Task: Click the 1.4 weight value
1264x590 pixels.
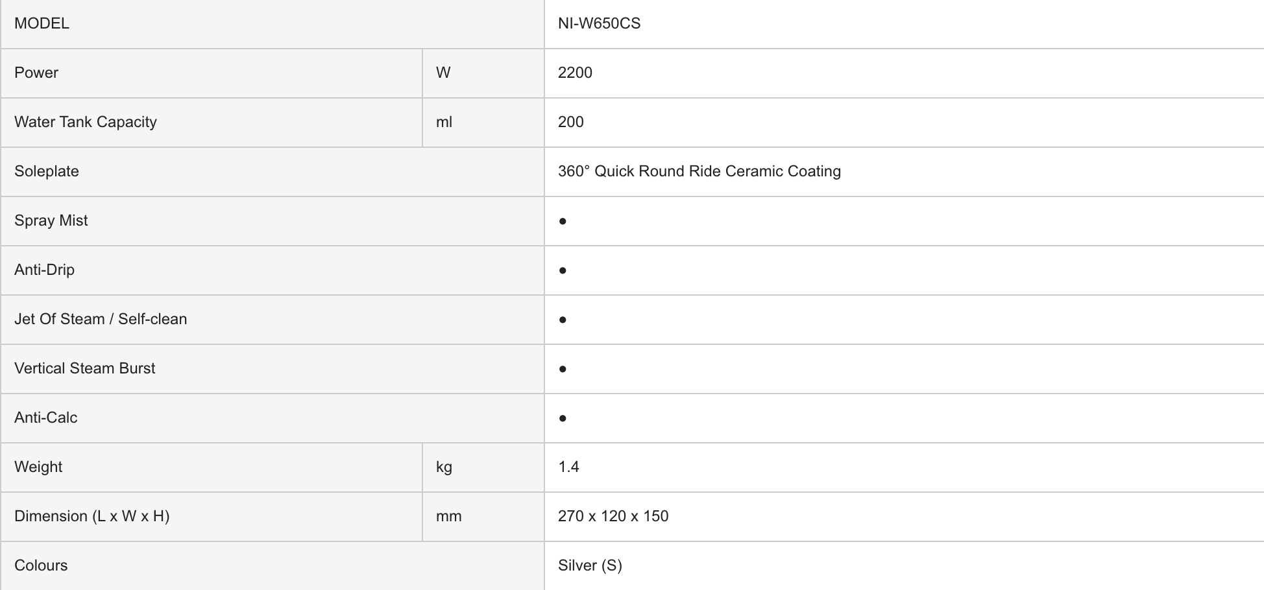Action: 568,467
